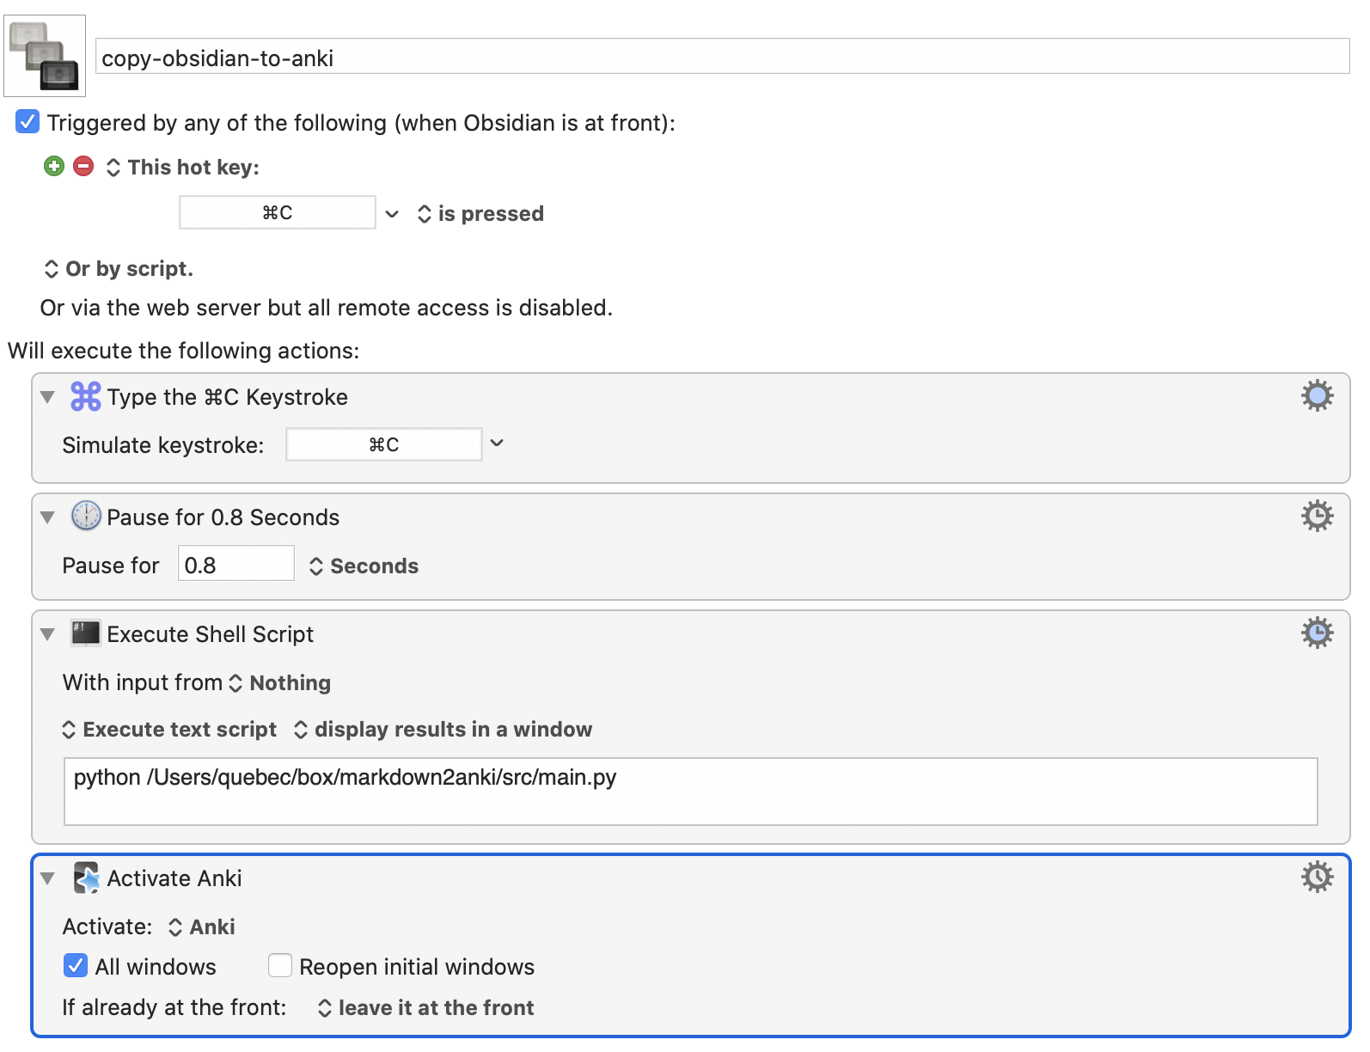Select the 'Type the ⌘C Keystroke' action title

(x=228, y=397)
